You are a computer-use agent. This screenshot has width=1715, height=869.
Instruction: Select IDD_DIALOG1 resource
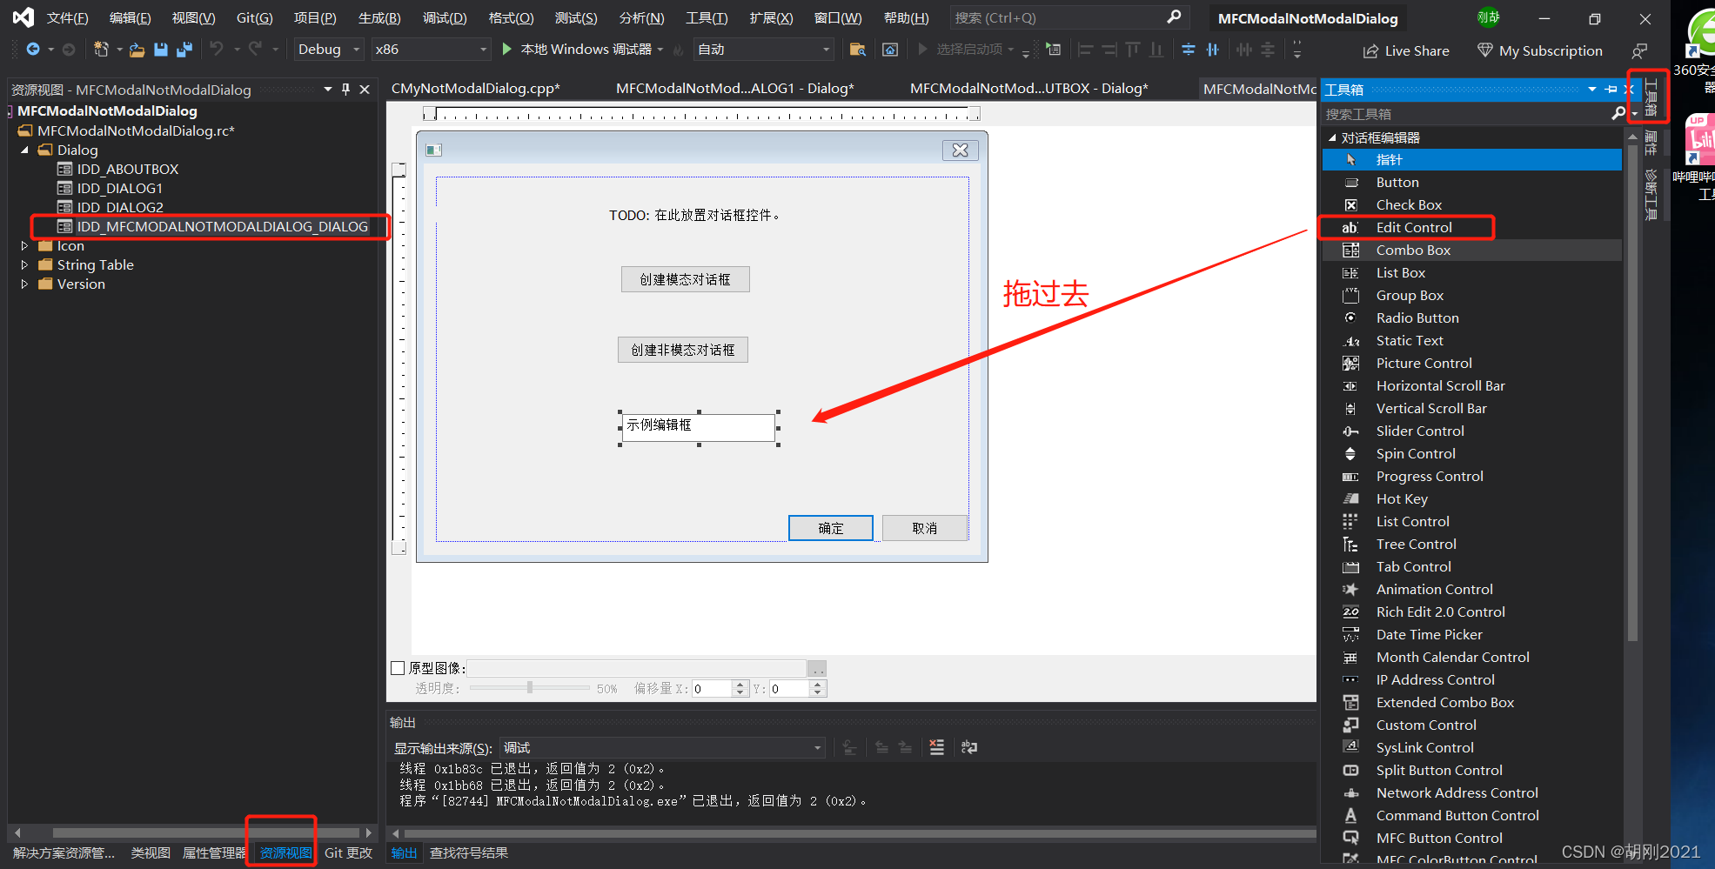tap(119, 188)
